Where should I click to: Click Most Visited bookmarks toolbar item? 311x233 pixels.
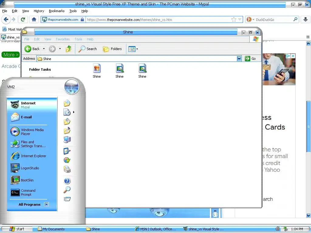12,29
